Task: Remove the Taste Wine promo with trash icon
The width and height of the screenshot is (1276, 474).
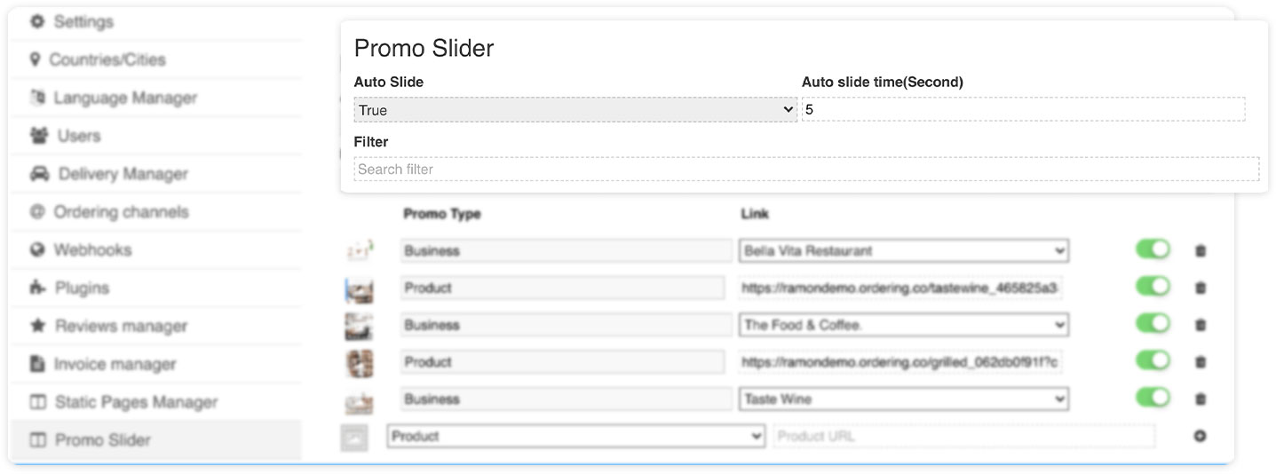Action: [1201, 399]
